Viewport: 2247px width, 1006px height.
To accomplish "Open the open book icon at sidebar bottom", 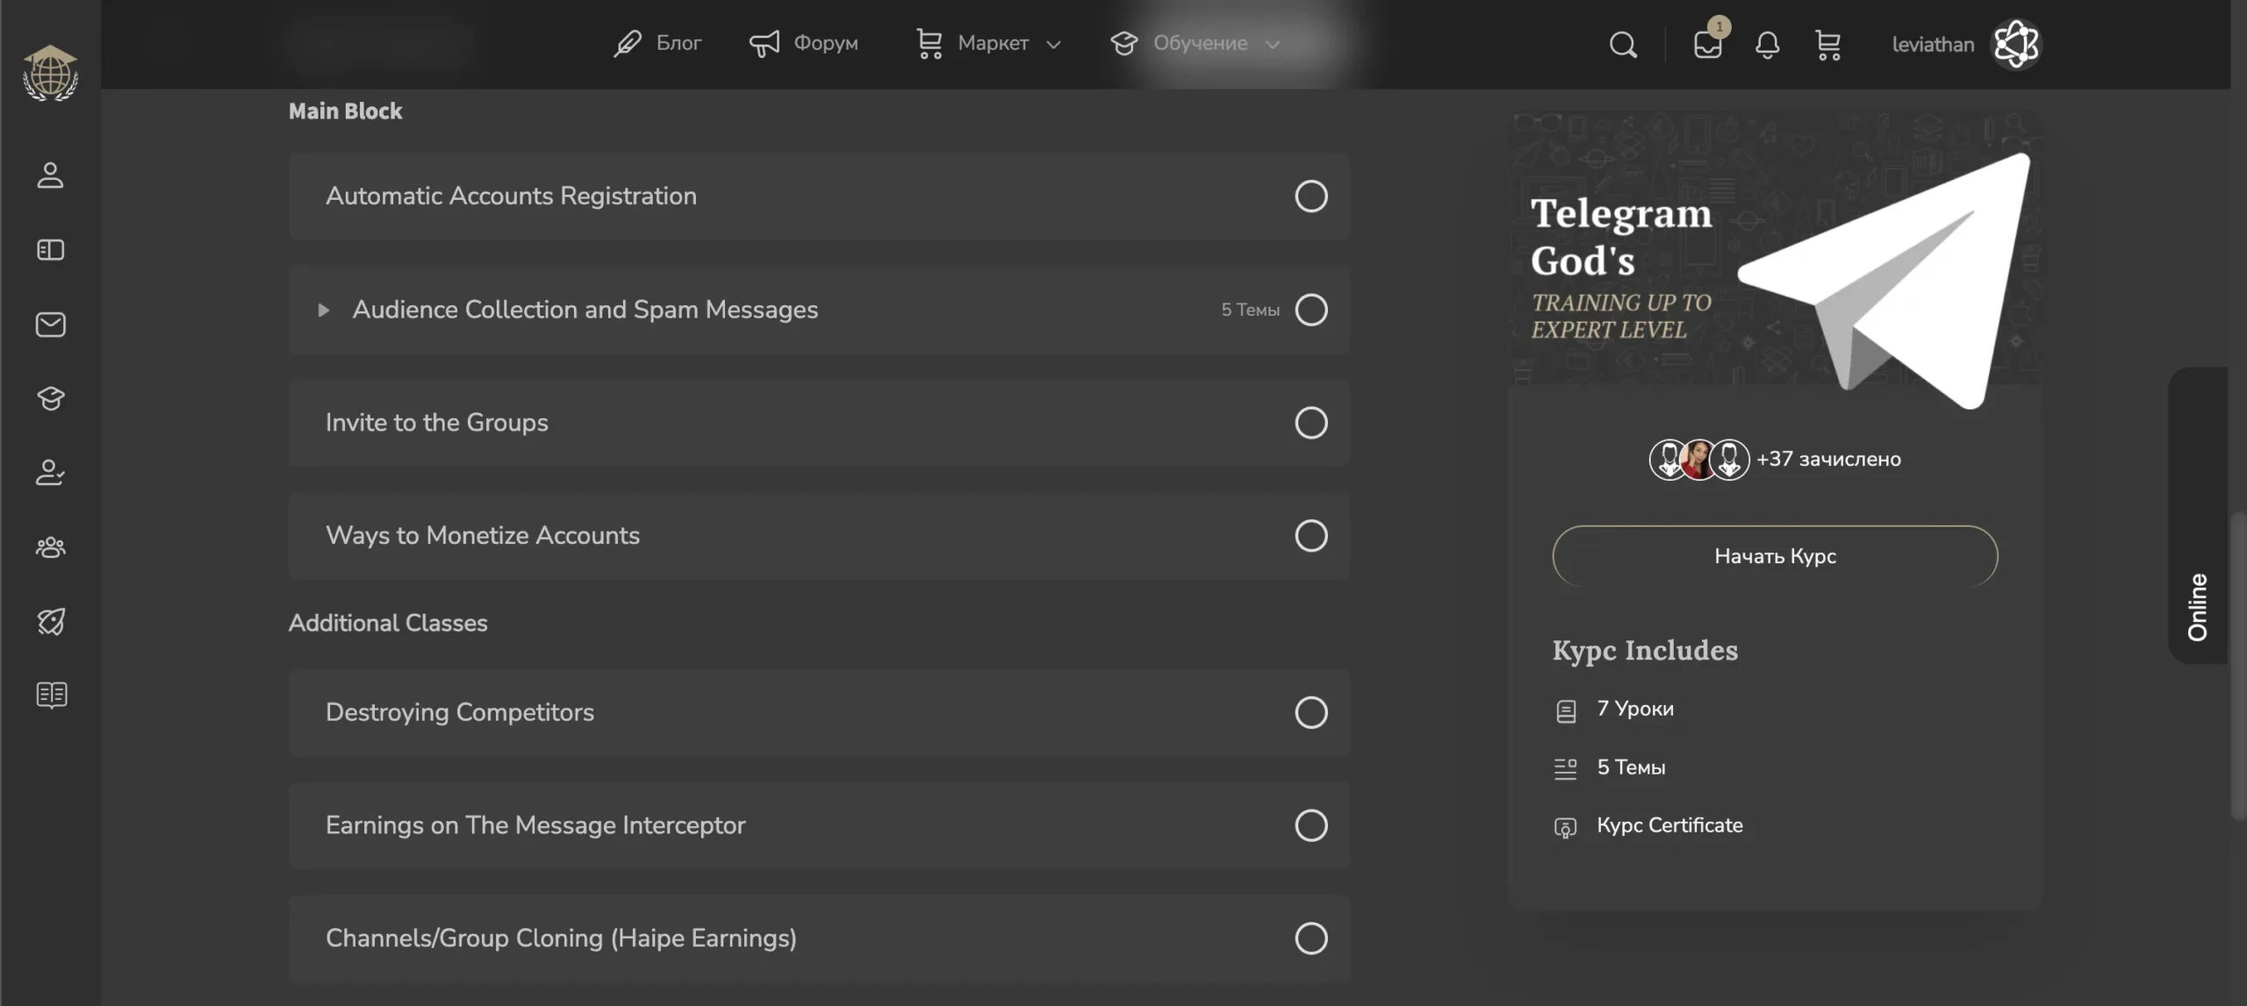I will [50, 696].
